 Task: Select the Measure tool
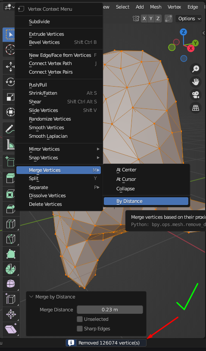10,144
